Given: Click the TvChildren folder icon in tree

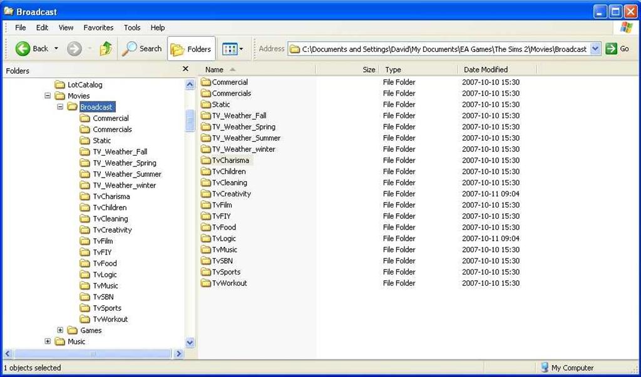Looking at the screenshot, I should click(x=85, y=208).
